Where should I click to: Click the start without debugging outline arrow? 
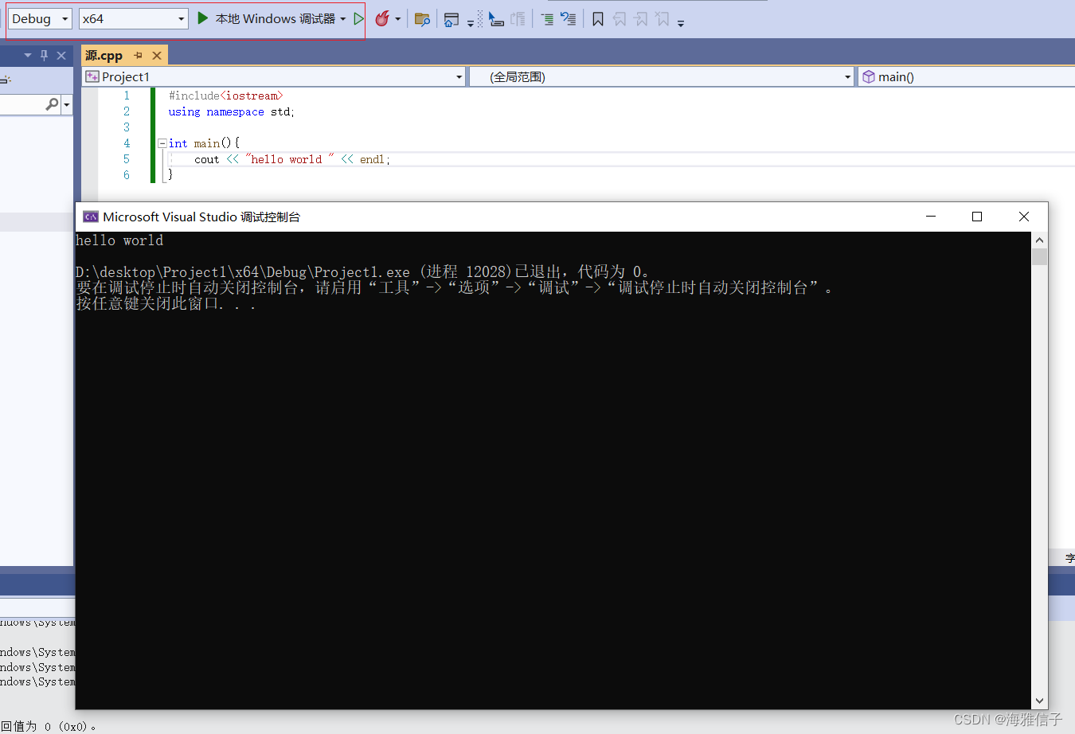point(358,18)
